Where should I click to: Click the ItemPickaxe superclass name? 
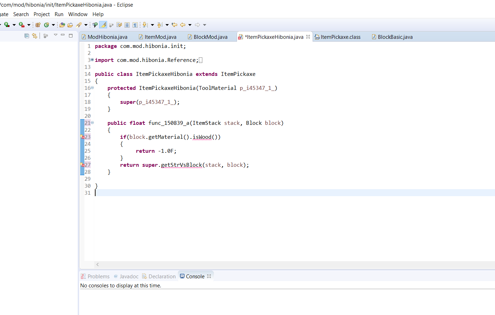click(238, 74)
